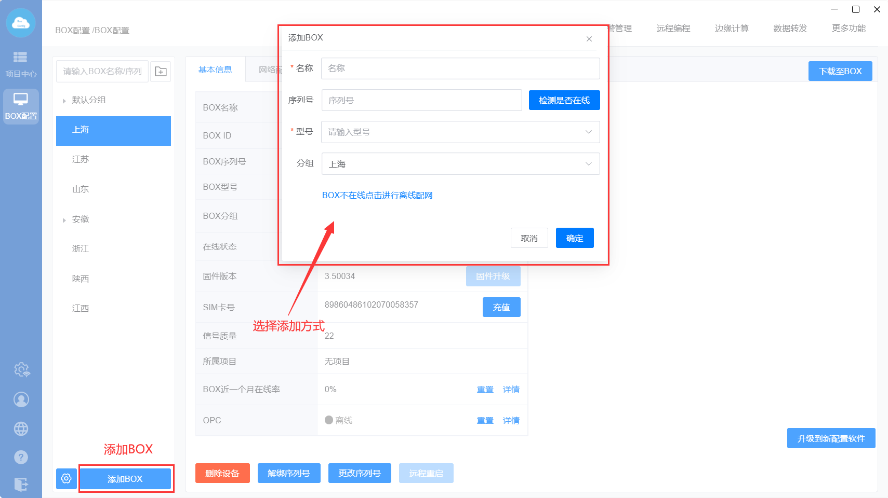Select the 江苏 group in list

[x=81, y=159]
